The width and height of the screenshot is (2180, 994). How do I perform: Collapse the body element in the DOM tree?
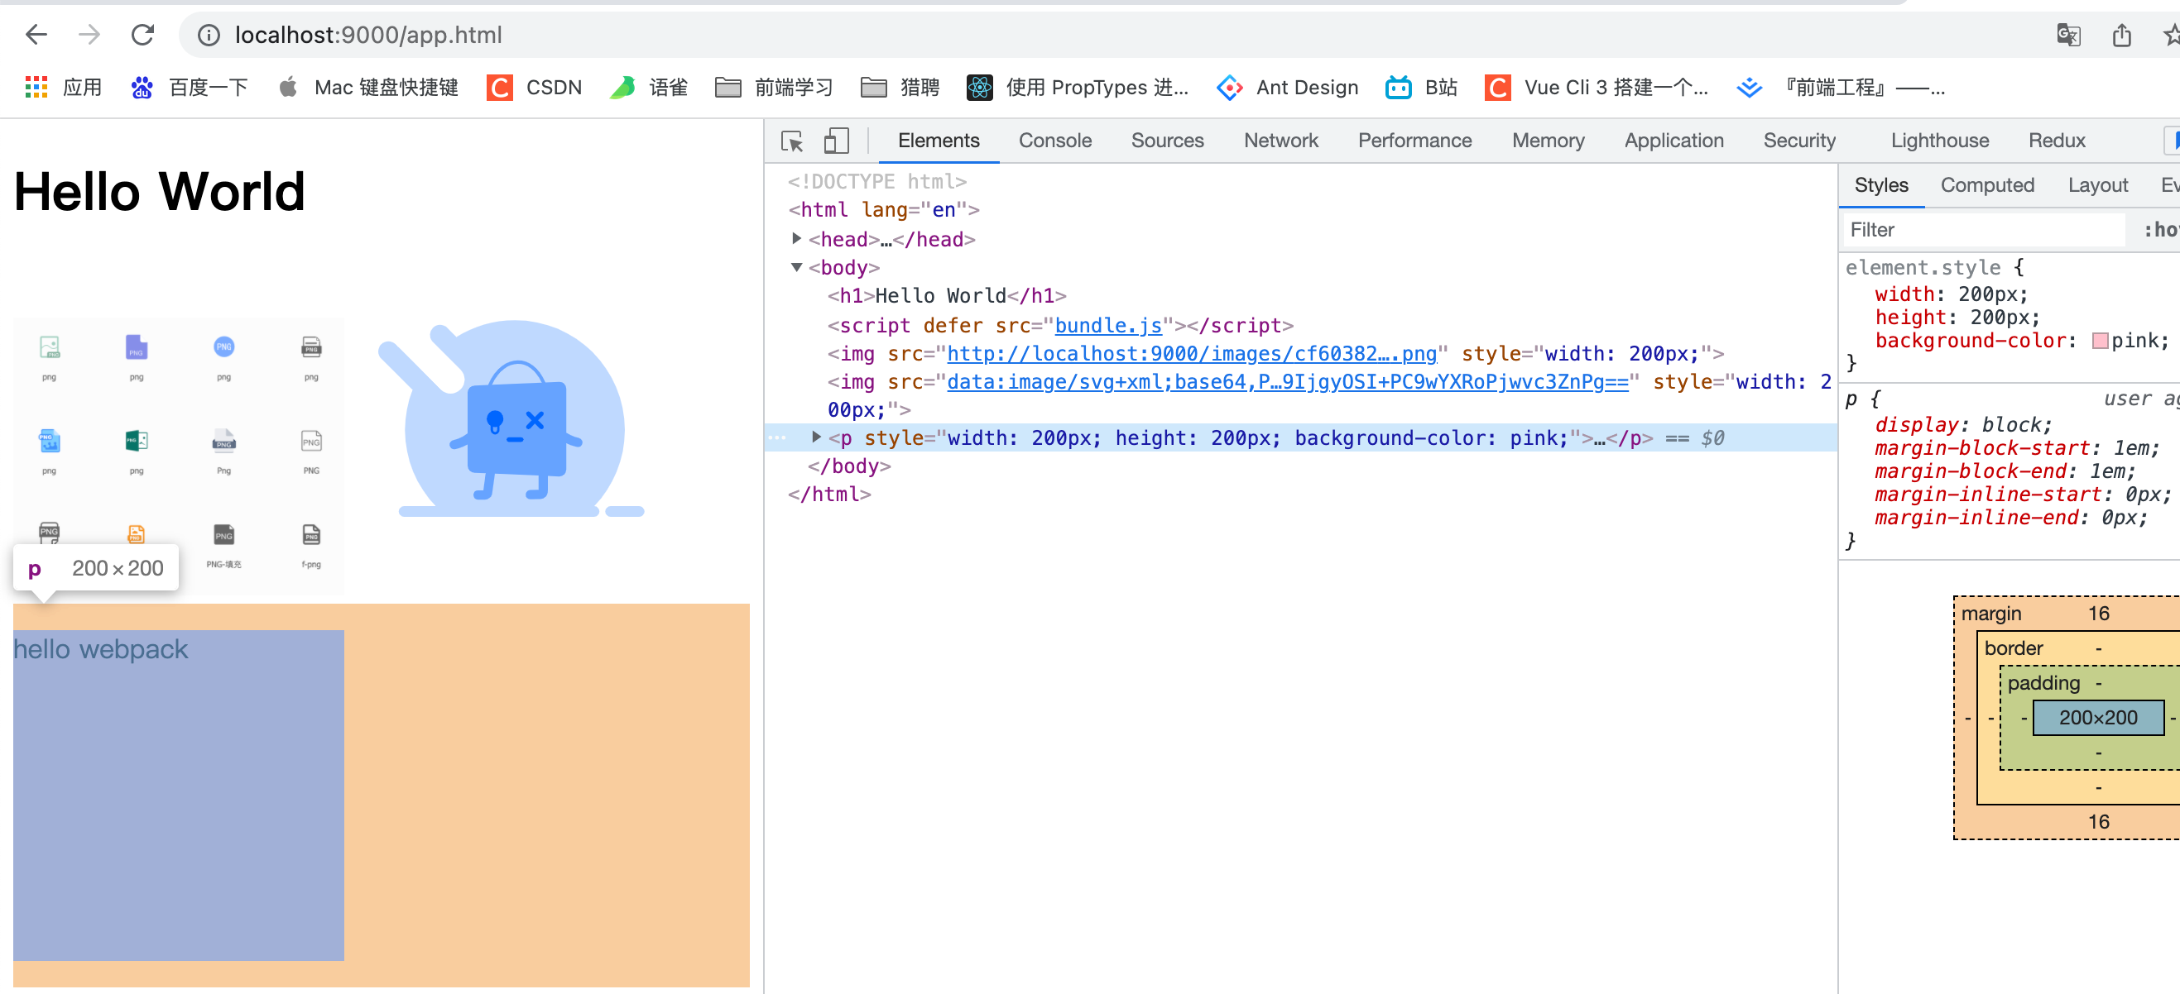[x=795, y=267]
